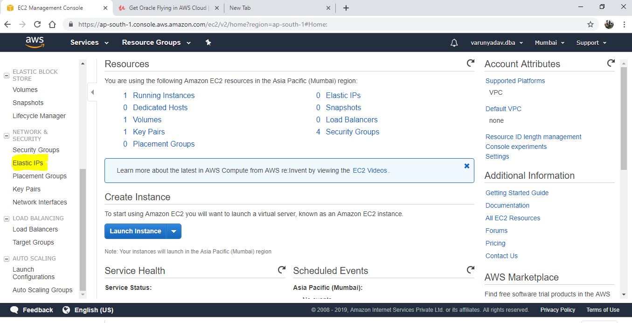The width and height of the screenshot is (632, 323).
Task: Open Volumes in the sidebar
Action: 25,90
